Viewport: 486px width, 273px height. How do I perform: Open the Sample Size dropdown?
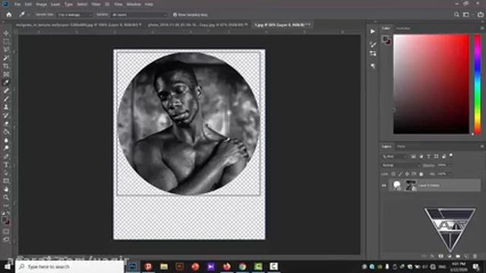(x=75, y=14)
